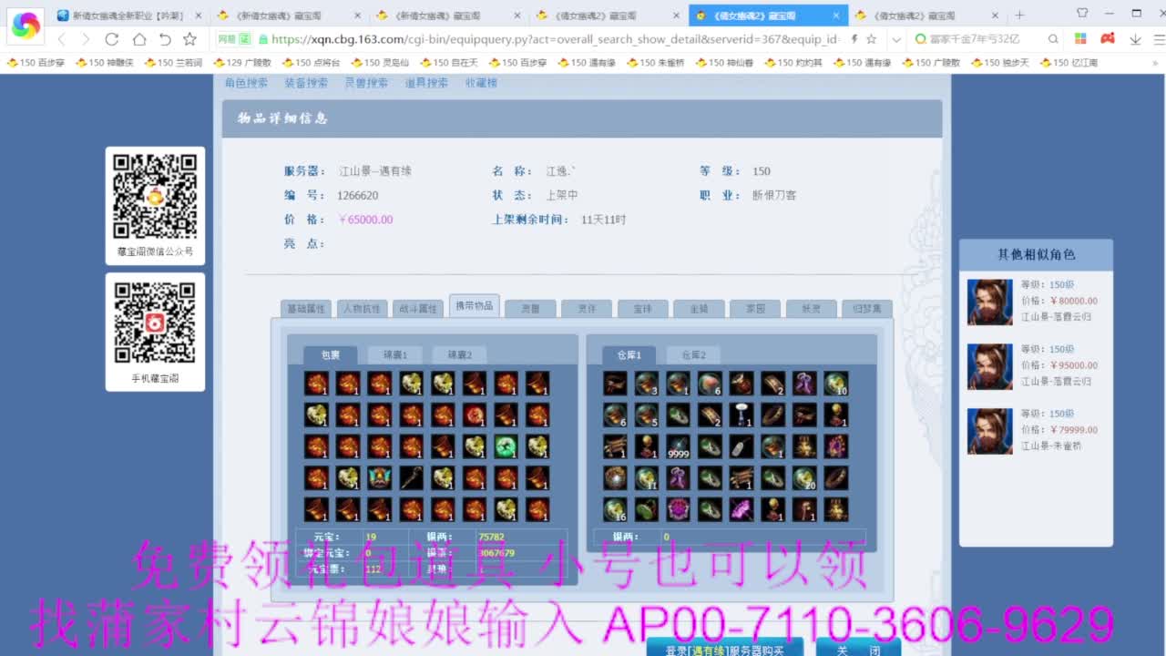The height and width of the screenshot is (656, 1166).
Task: Switch to the 战斗属性 tab
Action: tap(417, 309)
